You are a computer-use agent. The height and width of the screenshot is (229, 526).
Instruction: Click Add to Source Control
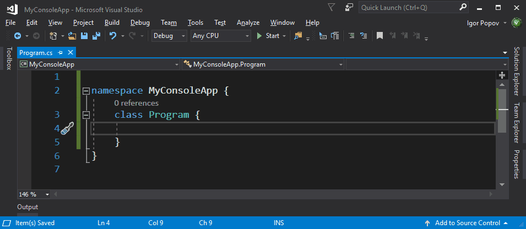(x=467, y=222)
